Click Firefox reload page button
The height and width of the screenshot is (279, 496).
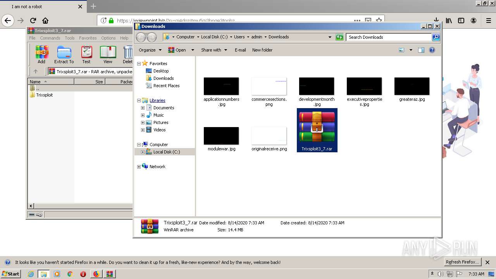tap(33, 21)
